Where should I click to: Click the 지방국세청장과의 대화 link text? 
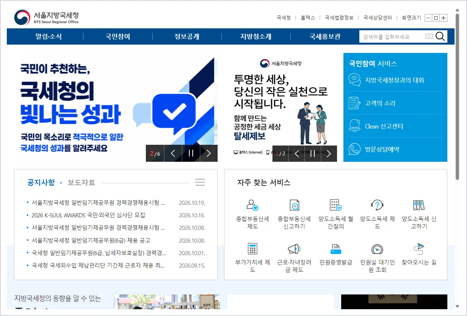point(394,80)
